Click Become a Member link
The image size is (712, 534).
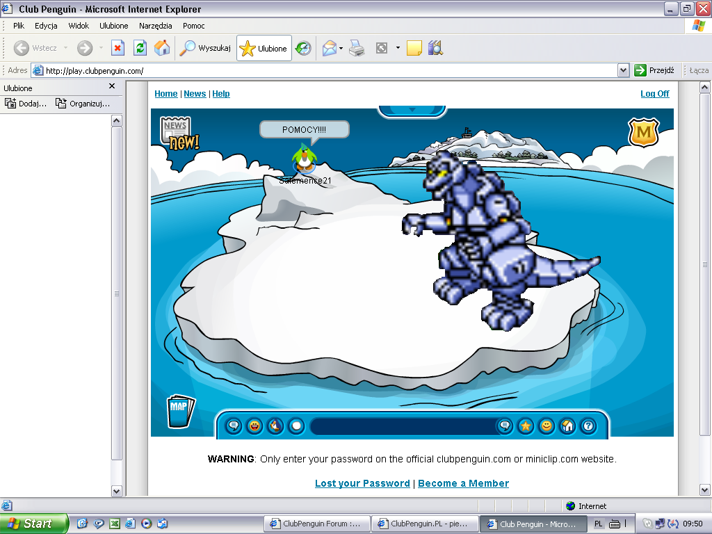(463, 483)
